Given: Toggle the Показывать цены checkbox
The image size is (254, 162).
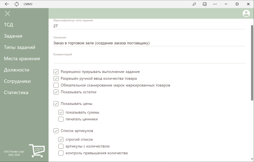Looking at the screenshot, I should click(56, 104).
